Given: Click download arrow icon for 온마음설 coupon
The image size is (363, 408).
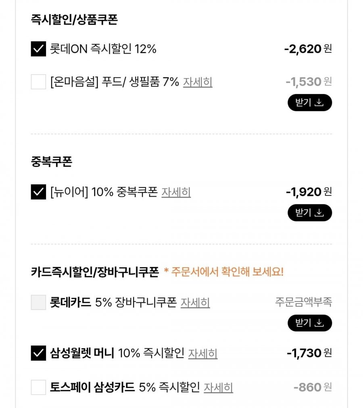Looking at the screenshot, I should [319, 103].
